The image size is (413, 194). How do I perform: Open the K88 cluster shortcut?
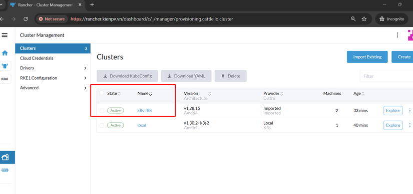coord(5,79)
